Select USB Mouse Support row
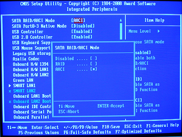182x137 pixels. point(31,48)
